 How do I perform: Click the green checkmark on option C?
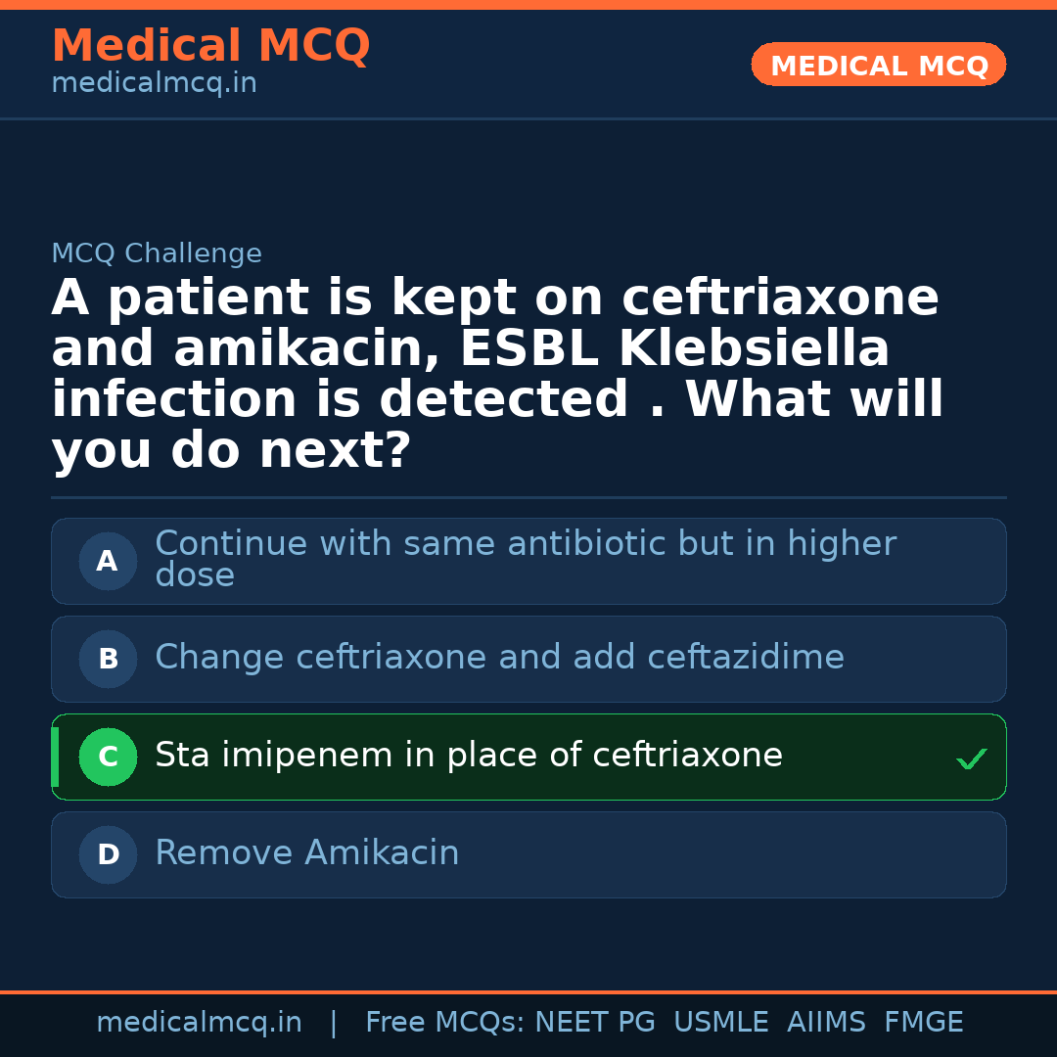click(x=971, y=758)
